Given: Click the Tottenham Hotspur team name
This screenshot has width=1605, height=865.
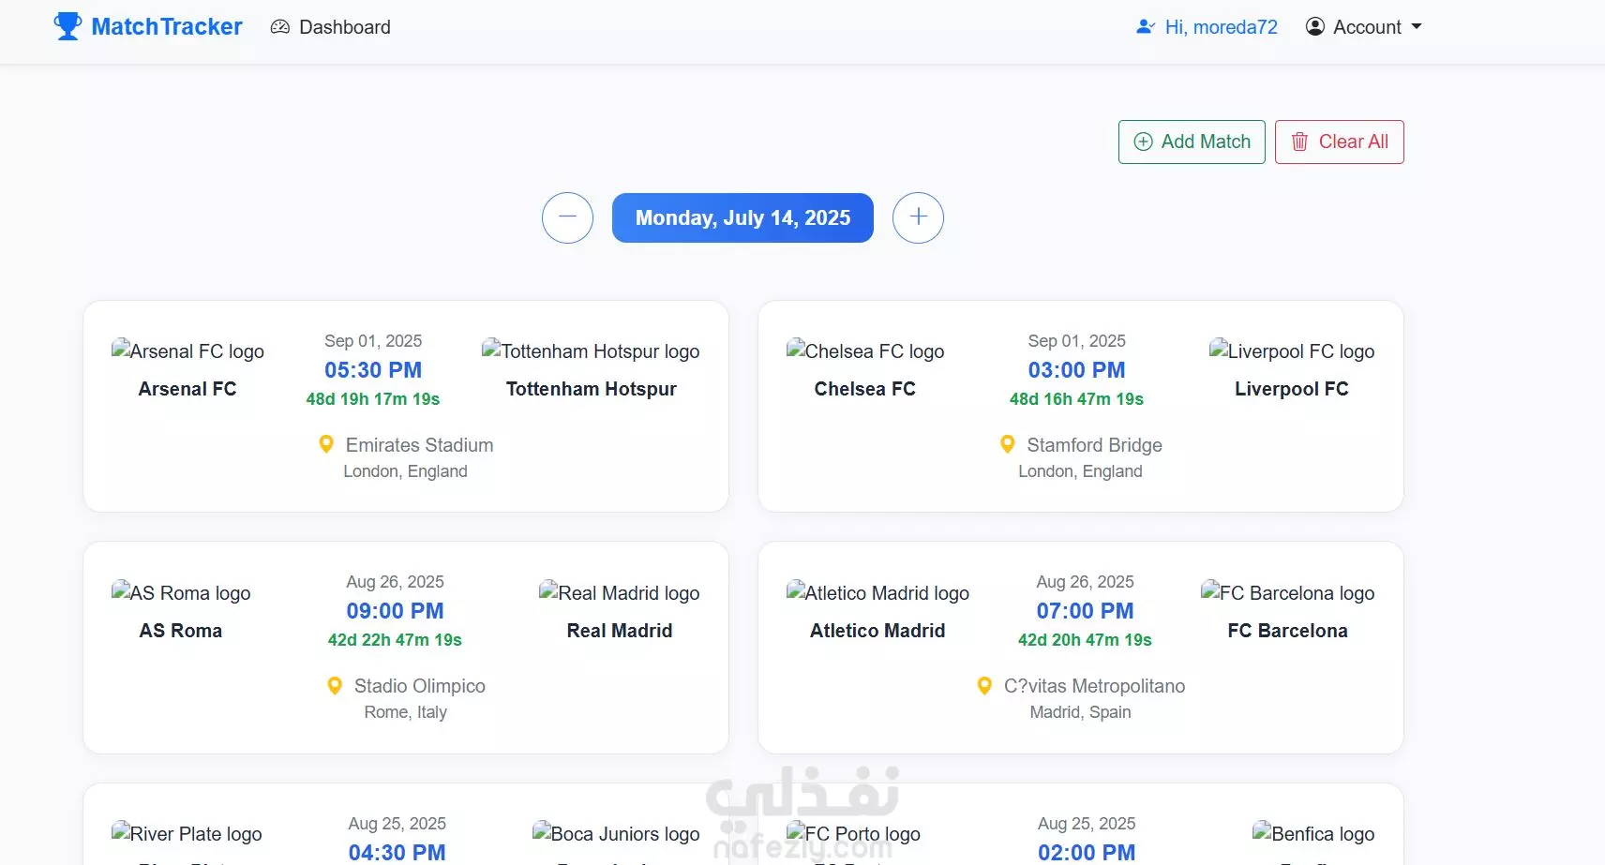Looking at the screenshot, I should [591, 389].
